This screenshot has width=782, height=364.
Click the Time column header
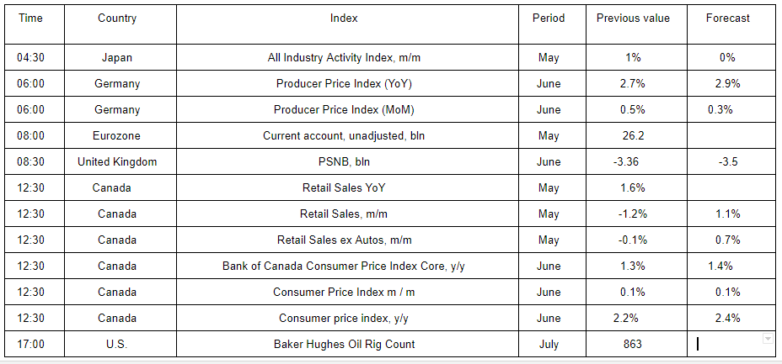click(x=30, y=18)
